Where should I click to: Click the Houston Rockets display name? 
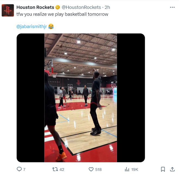tap(35, 7)
